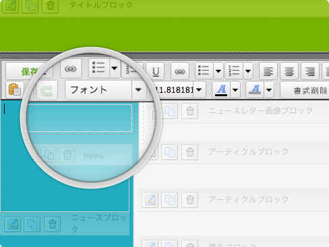329x247 pixels.
Task: Click the link icon right of underline
Action: click(x=180, y=71)
